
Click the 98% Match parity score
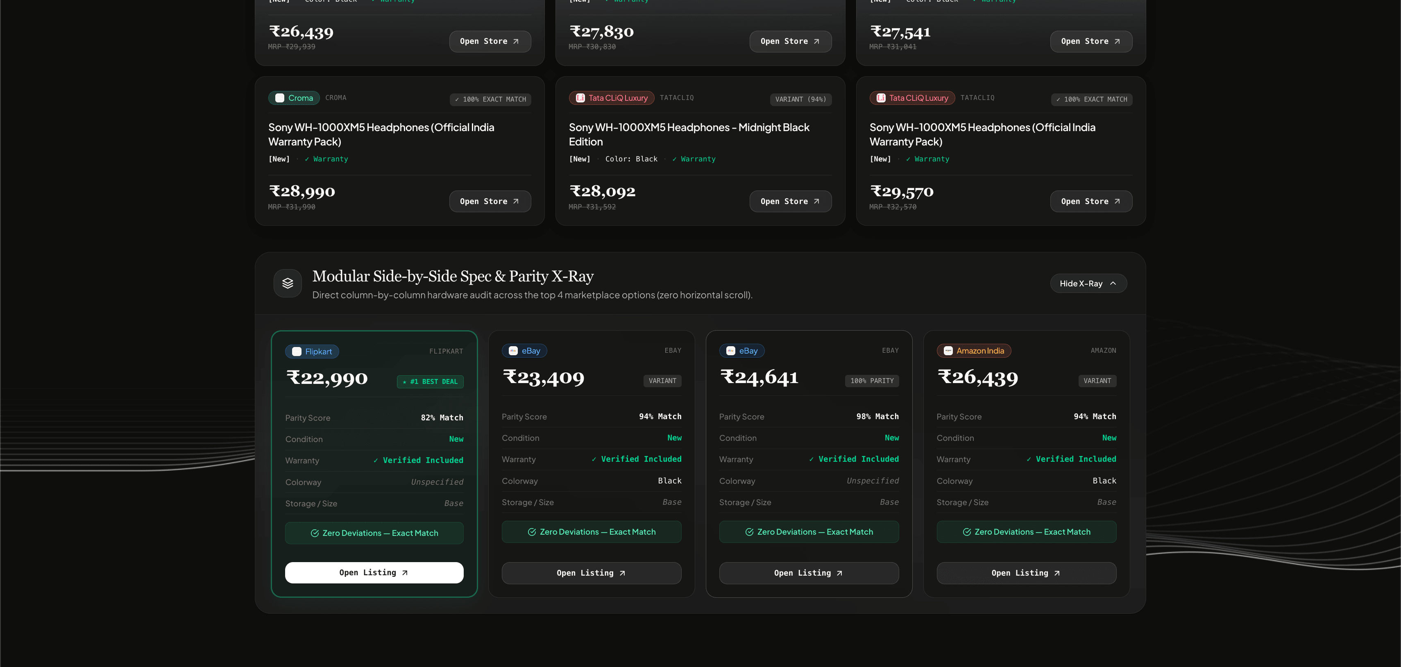click(x=877, y=417)
